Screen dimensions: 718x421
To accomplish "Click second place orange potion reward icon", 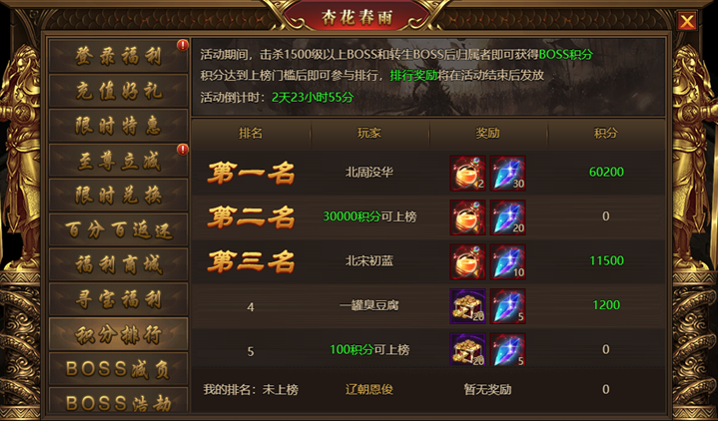I will (x=467, y=217).
